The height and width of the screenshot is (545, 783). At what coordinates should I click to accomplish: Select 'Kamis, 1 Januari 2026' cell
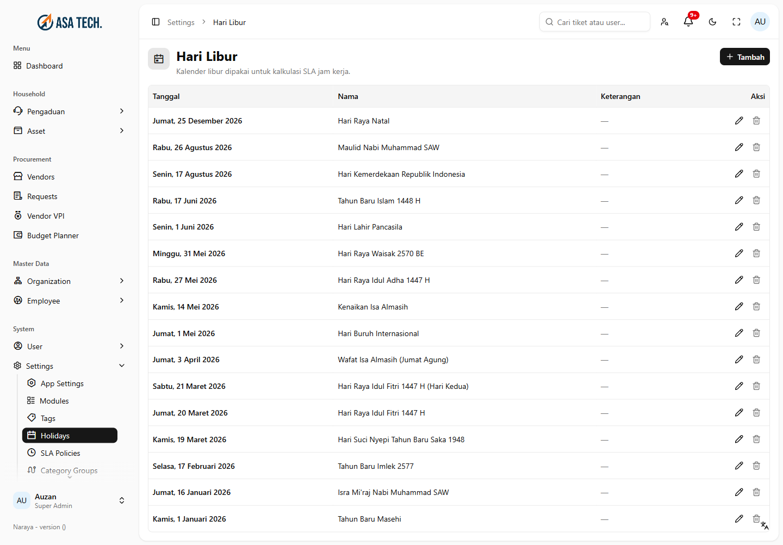pyautogui.click(x=189, y=519)
